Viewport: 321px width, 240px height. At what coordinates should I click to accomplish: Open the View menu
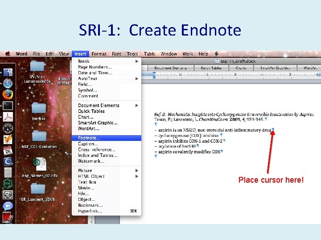tap(64, 54)
